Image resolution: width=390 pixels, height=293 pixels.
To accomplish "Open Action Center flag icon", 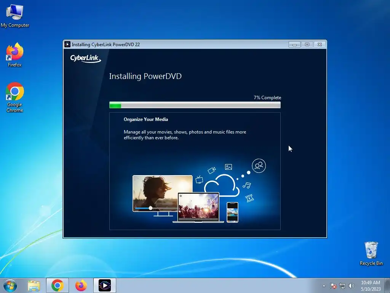I will coord(333,286).
